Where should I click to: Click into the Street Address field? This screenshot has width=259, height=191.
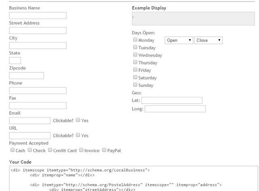coord(38,31)
